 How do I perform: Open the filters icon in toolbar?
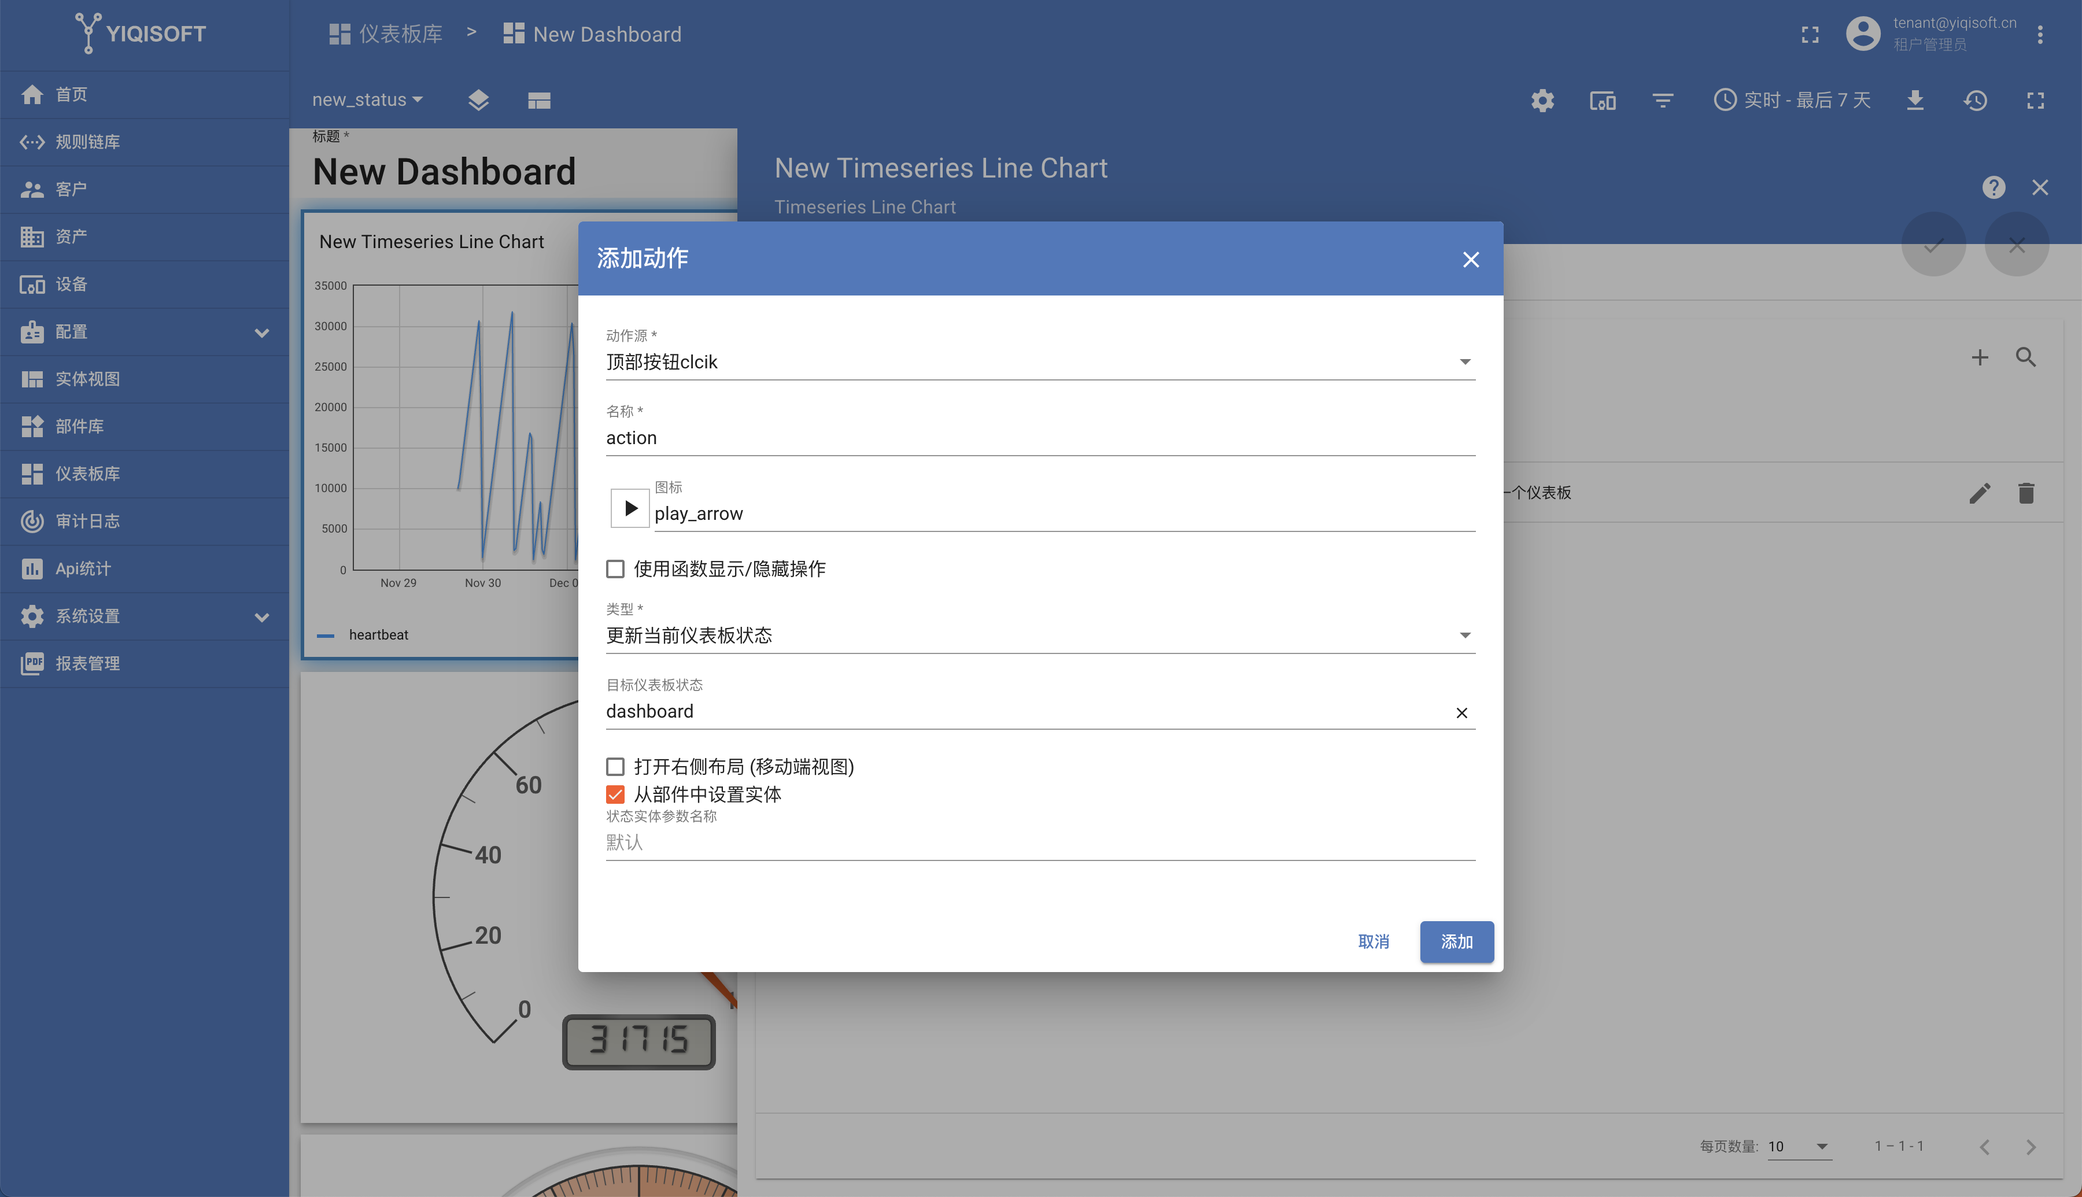click(1662, 100)
